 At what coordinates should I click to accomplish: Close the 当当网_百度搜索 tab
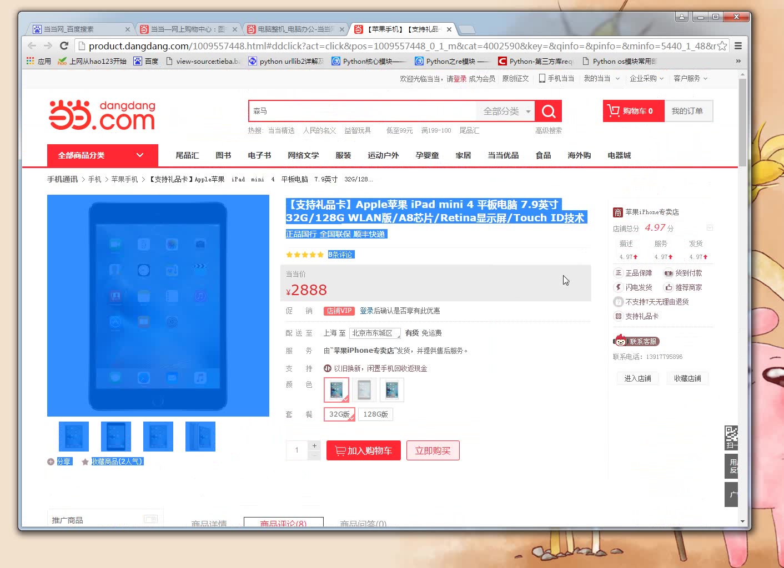coord(127,29)
